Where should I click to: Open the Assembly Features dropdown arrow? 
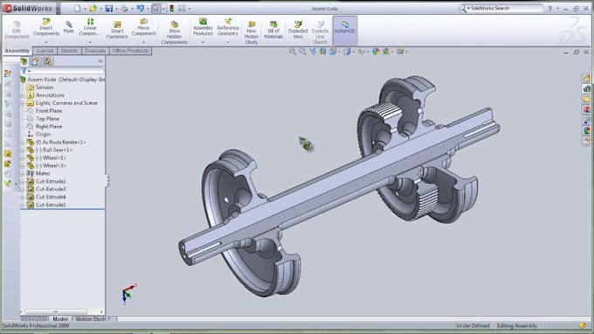203,43
